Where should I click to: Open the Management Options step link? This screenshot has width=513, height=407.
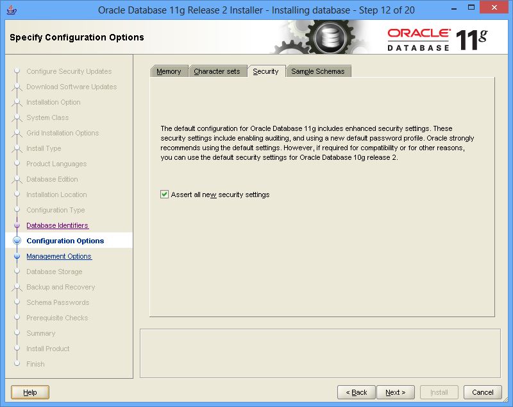coord(59,256)
